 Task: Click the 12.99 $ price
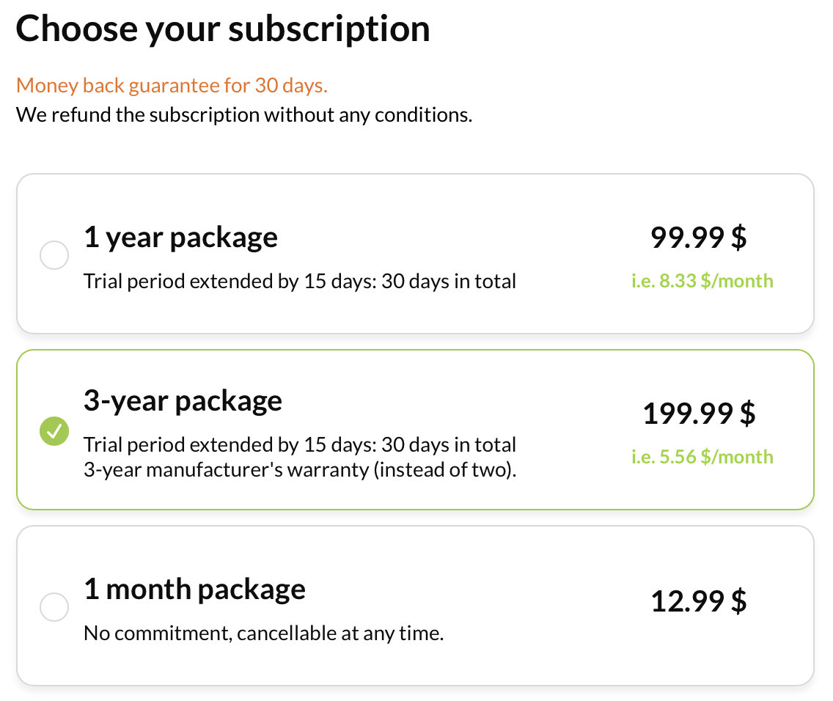tap(699, 601)
